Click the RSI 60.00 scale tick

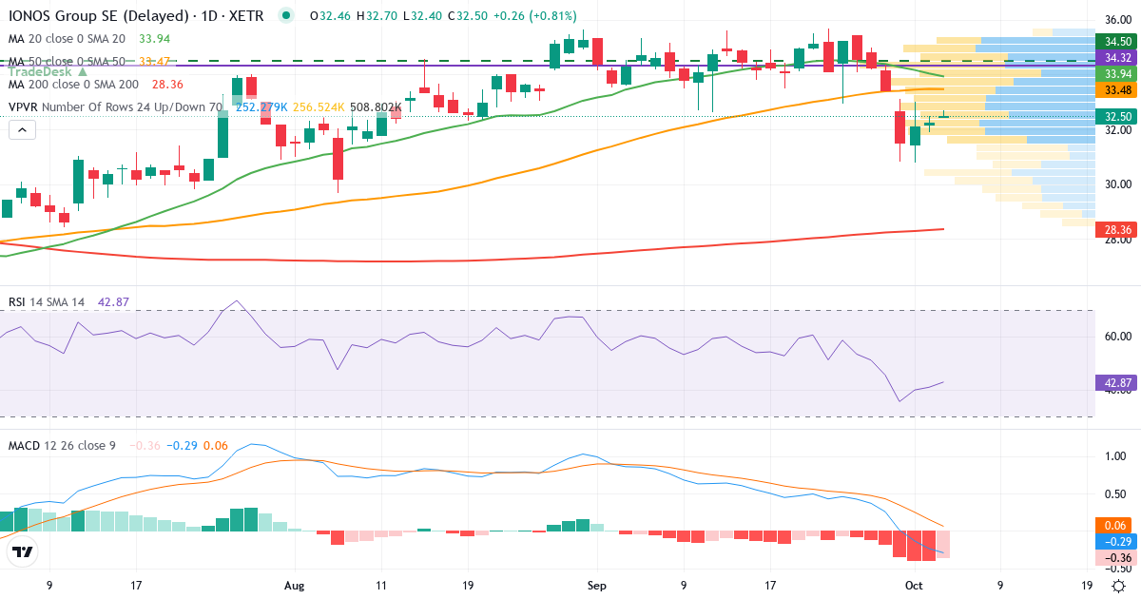coord(1118,336)
